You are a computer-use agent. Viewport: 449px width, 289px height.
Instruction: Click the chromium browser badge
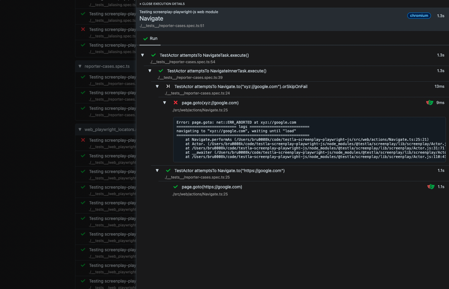419,16
